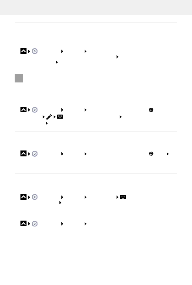192x285 pixels.
Task: Click the round settings icon in the topmost section
Action: (35, 51)
